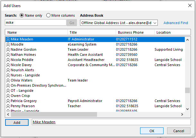
Task: Open the Advanced Find link
Action: click(175, 23)
